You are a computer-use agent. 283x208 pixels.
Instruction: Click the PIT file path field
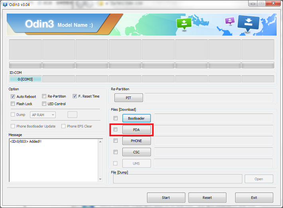tap(209, 98)
